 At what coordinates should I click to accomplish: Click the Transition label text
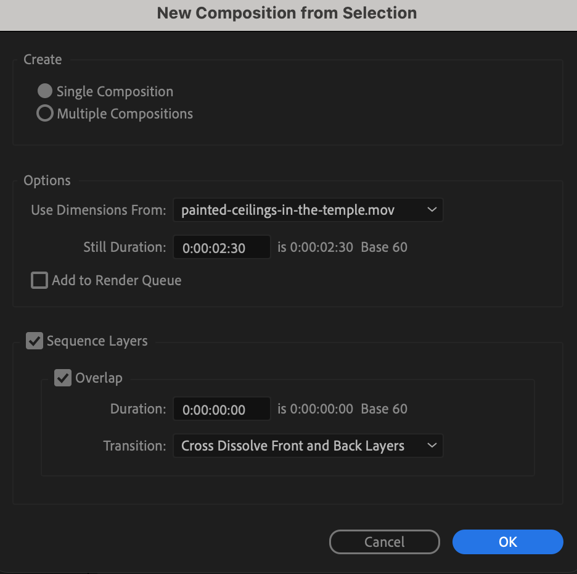point(134,446)
